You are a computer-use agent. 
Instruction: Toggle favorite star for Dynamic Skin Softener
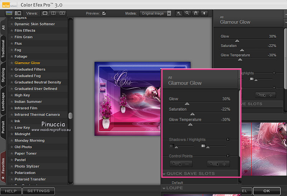(12, 24)
